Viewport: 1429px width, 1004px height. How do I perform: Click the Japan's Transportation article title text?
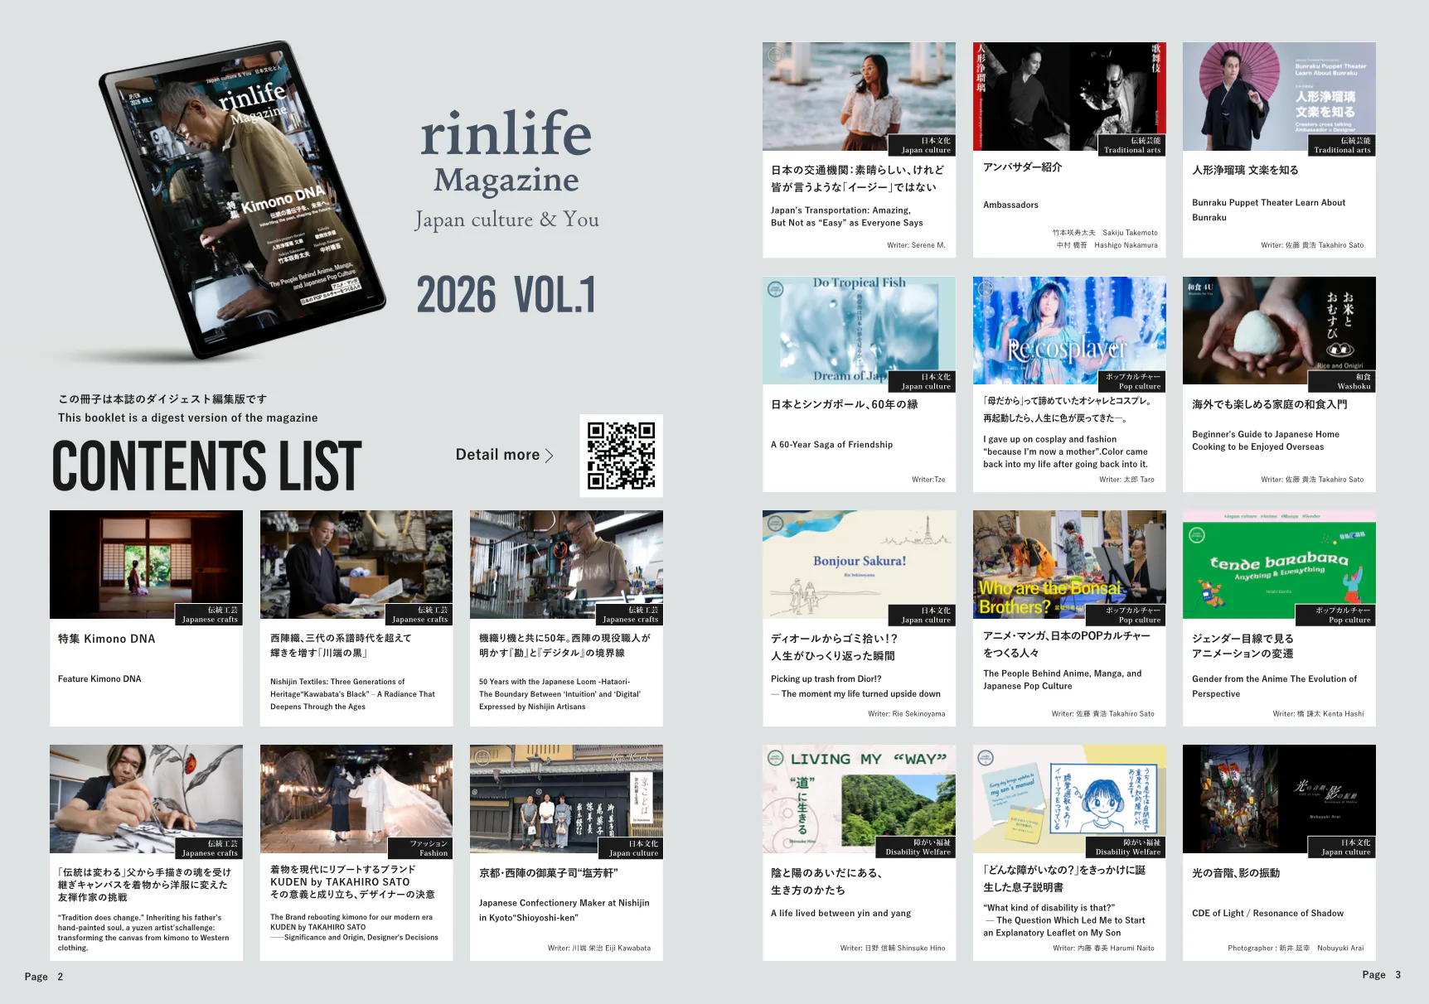pos(857,178)
